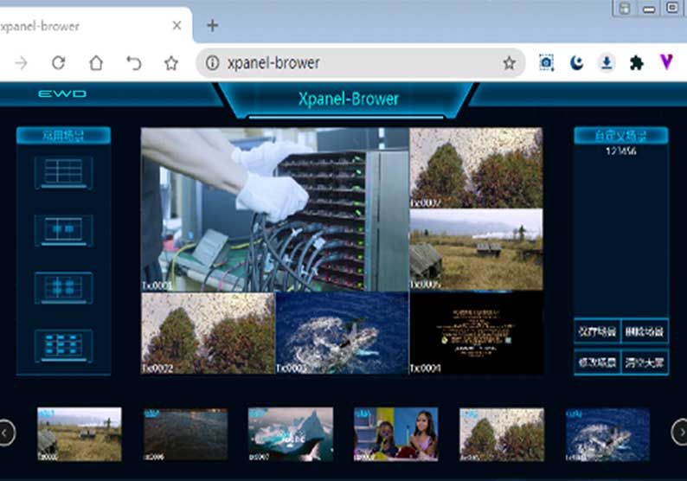
Task: Click the purple V extension icon
Action: point(666,62)
